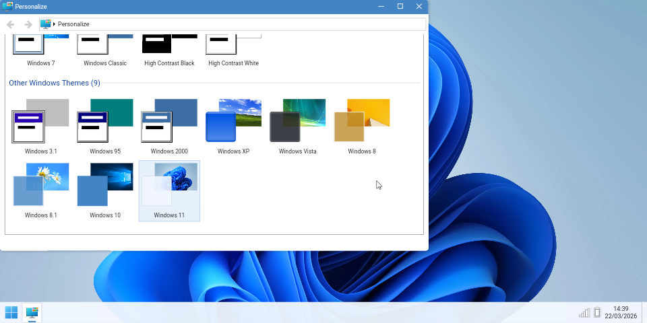Open the Start menu
The width and height of the screenshot is (647, 323).
coord(11,313)
